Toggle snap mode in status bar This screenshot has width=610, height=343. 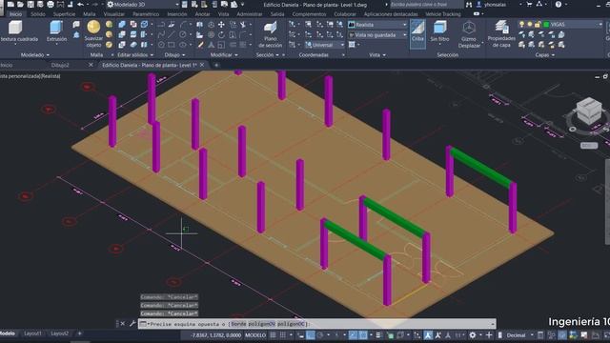coord(283,334)
